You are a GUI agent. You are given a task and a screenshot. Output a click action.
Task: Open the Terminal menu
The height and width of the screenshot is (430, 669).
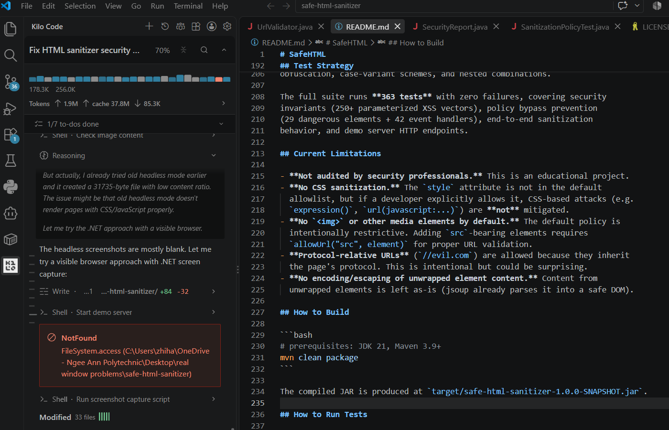[188, 6]
